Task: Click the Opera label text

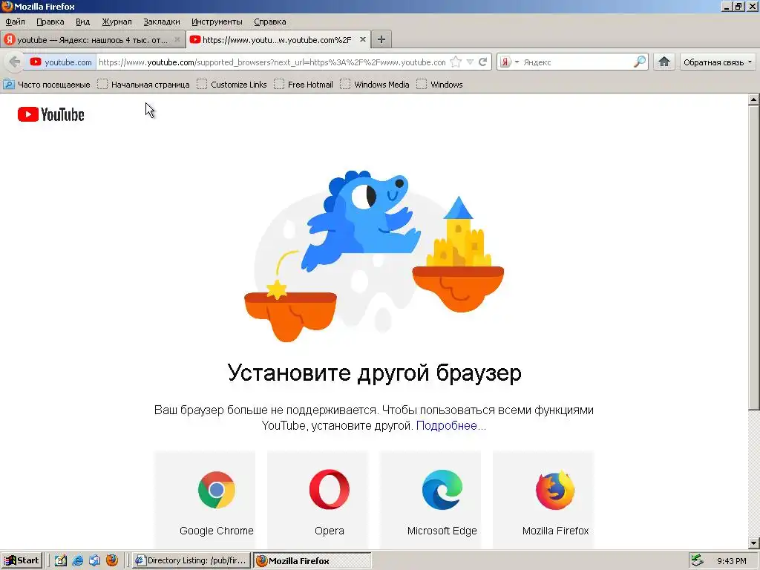Action: 330,531
